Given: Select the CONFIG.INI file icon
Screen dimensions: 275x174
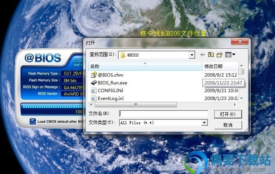Looking at the screenshot, I should [x=94, y=90].
